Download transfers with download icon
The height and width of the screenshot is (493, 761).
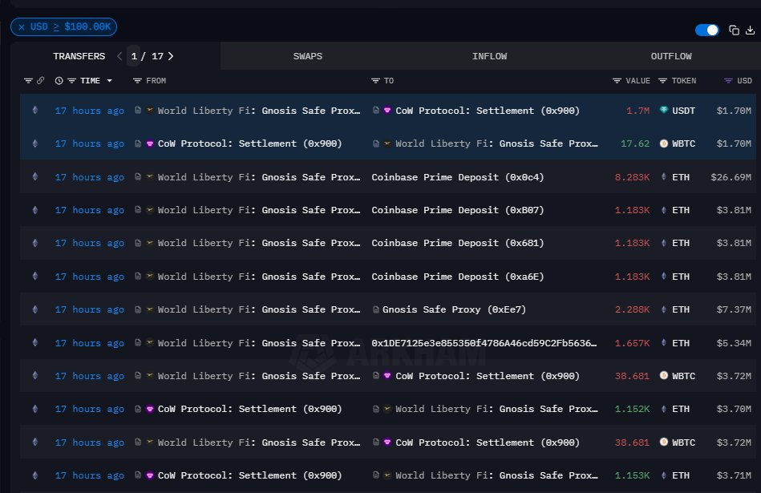pos(750,30)
